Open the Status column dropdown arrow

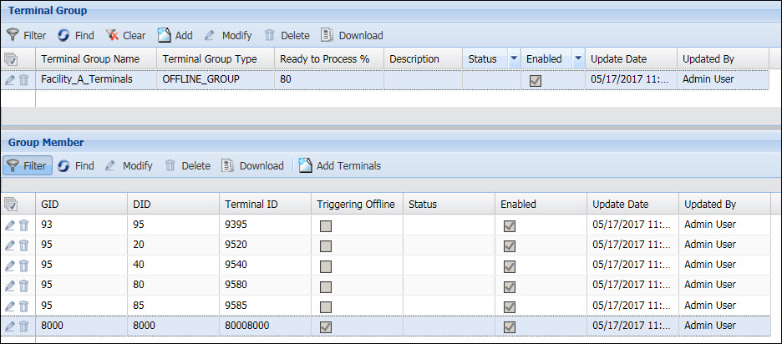click(x=514, y=59)
